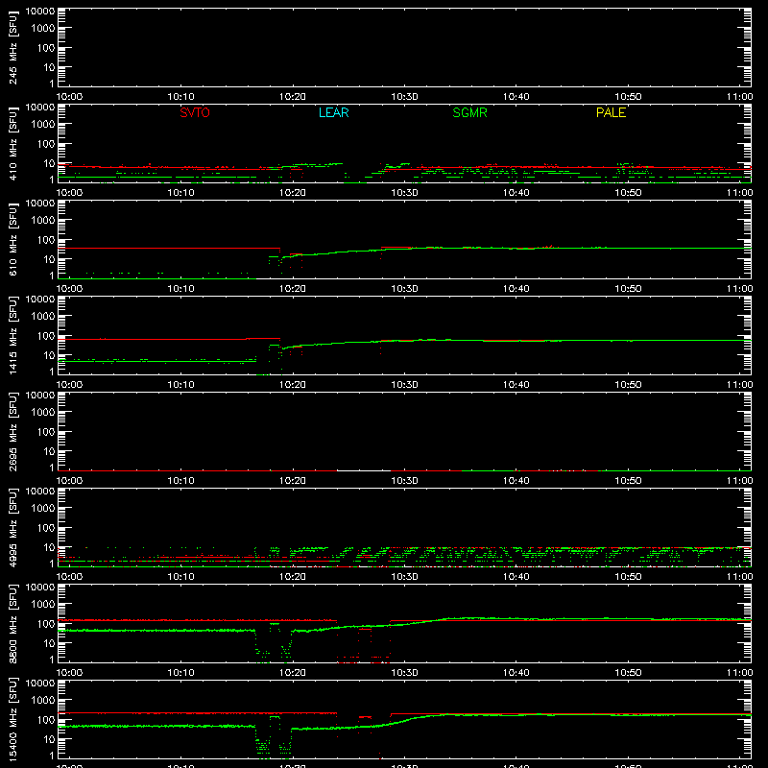Click 11:00 time label below 4995 MHz panel

point(739,577)
